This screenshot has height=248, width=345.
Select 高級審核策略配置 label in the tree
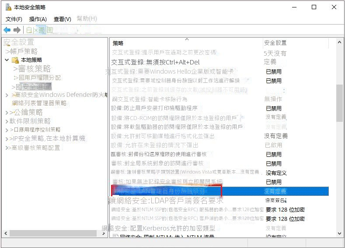coord(36,148)
